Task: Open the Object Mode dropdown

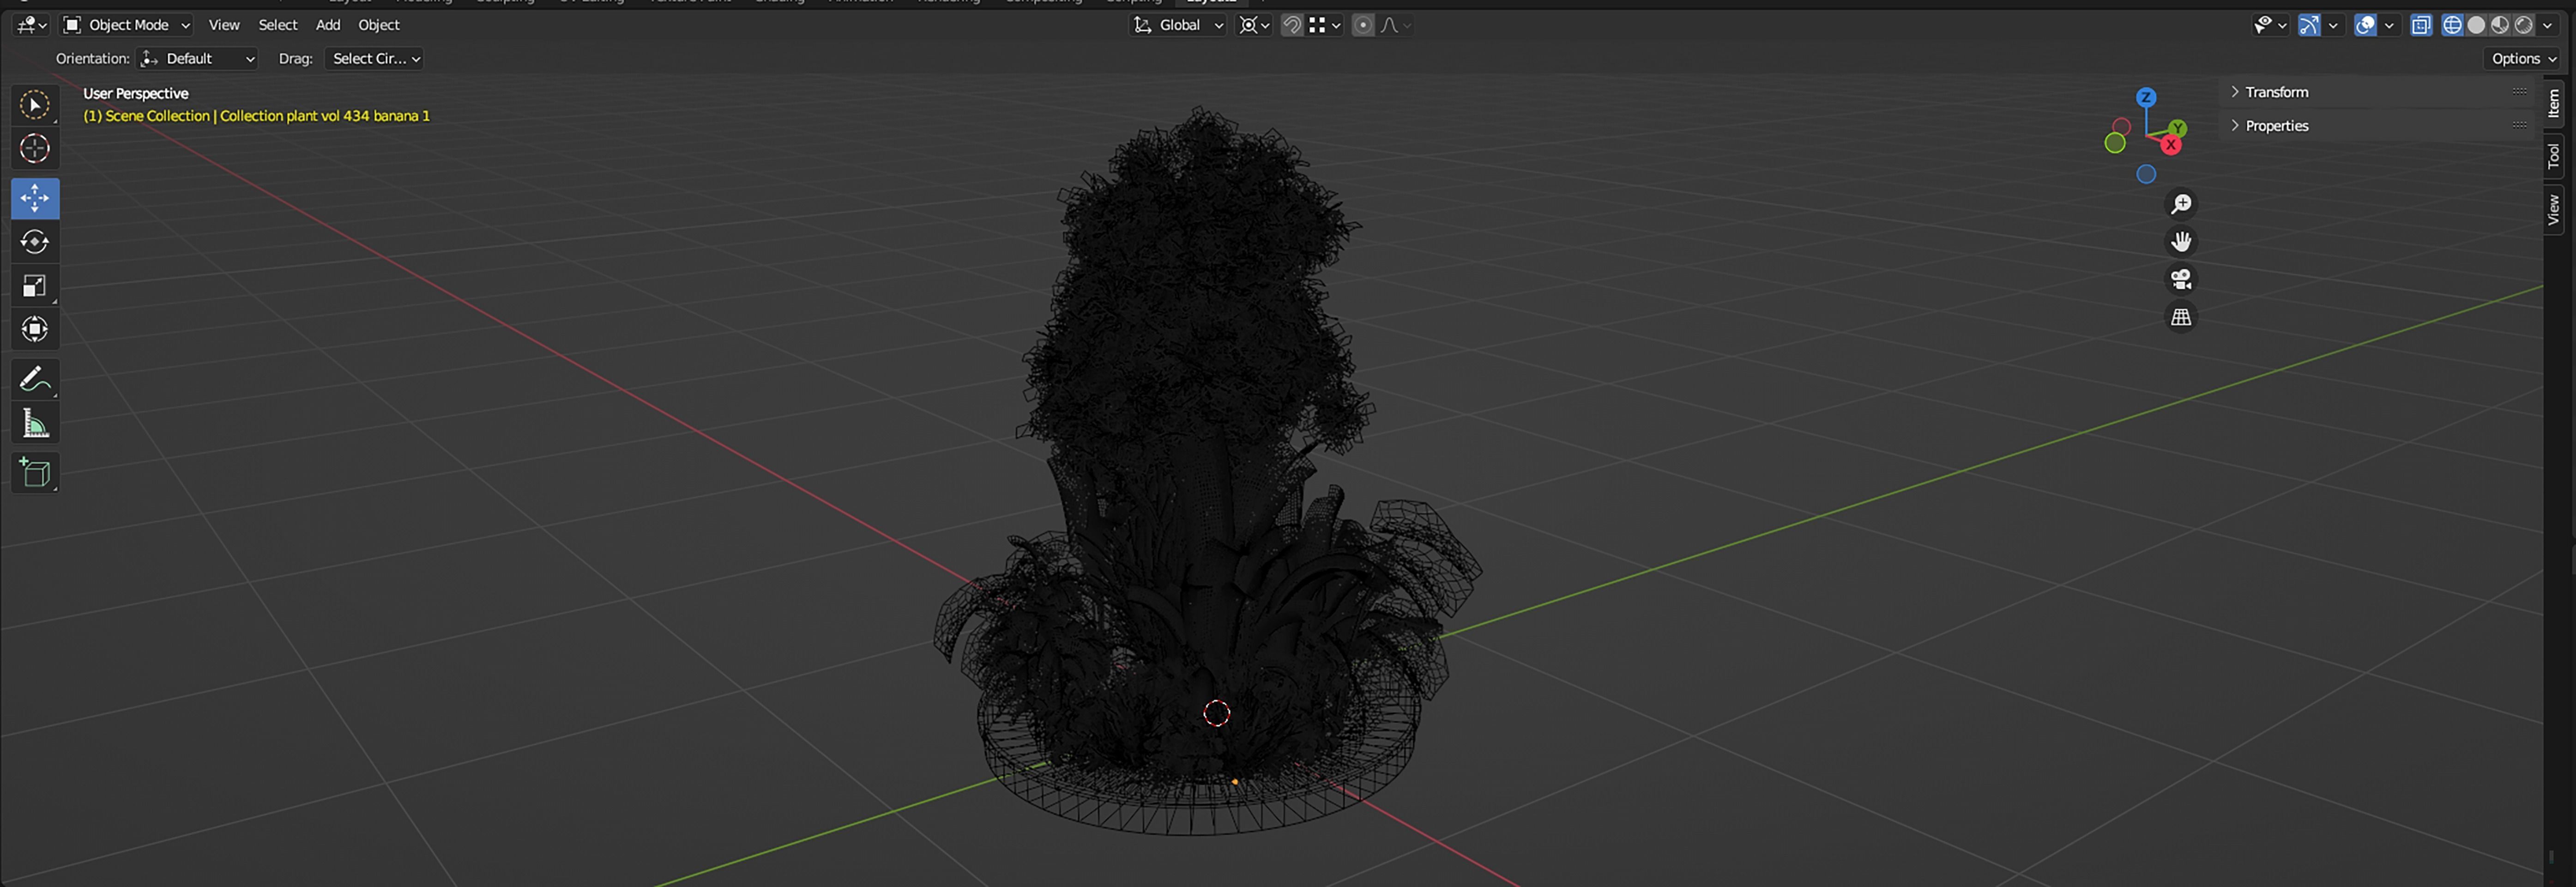Action: pyautogui.click(x=126, y=25)
